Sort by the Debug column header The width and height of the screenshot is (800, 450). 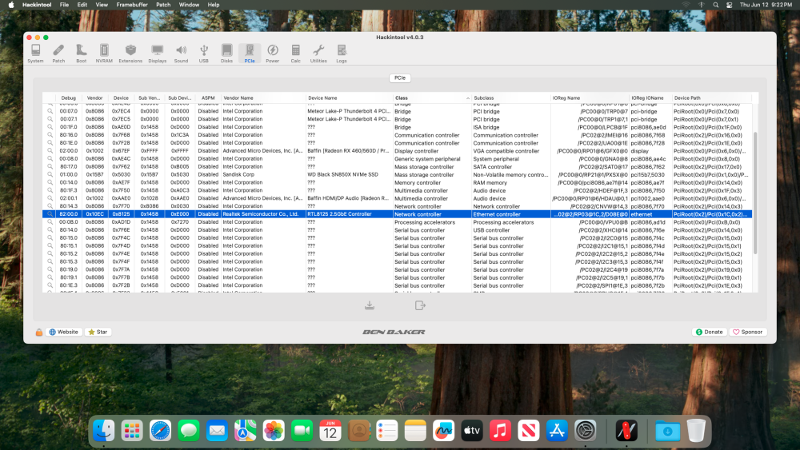pyautogui.click(x=68, y=98)
